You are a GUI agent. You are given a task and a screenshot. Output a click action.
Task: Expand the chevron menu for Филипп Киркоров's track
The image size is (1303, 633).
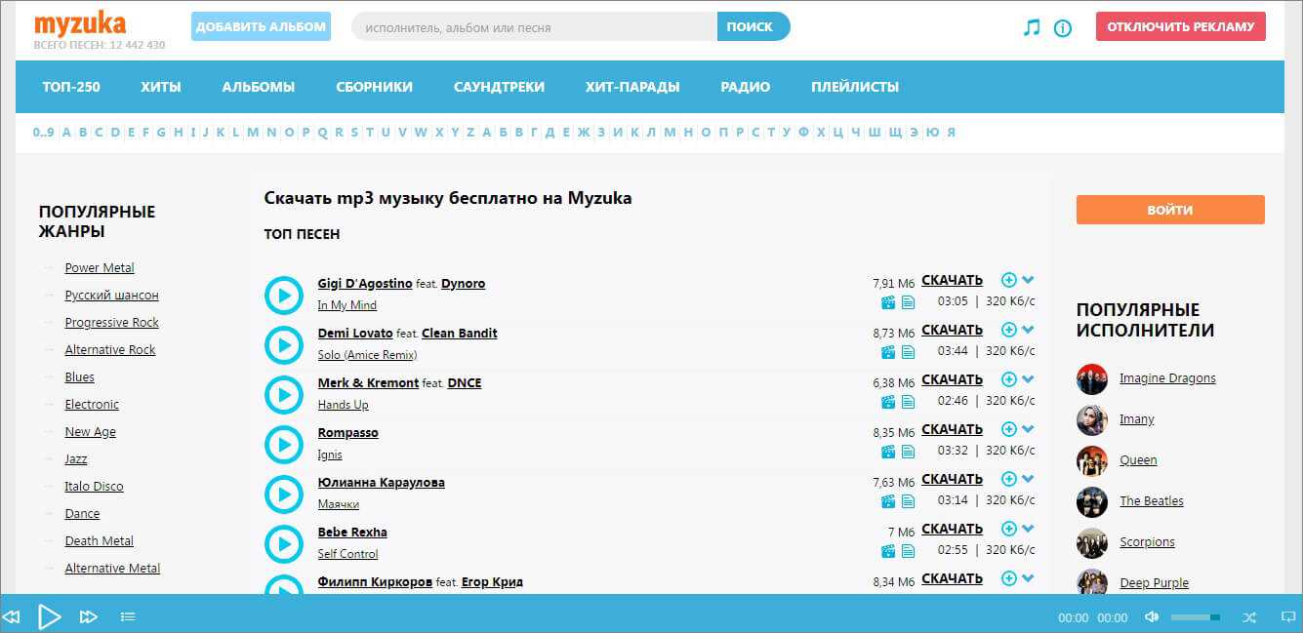pyautogui.click(x=1028, y=578)
